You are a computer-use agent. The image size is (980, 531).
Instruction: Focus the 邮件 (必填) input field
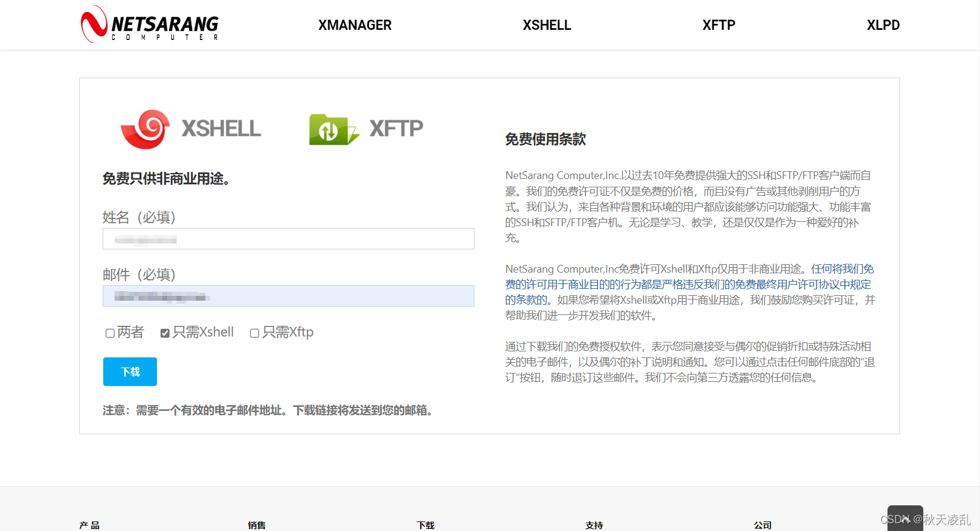(288, 296)
